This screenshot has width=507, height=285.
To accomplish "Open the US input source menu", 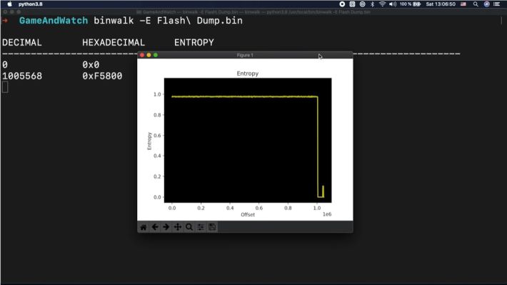I will [x=463, y=4].
